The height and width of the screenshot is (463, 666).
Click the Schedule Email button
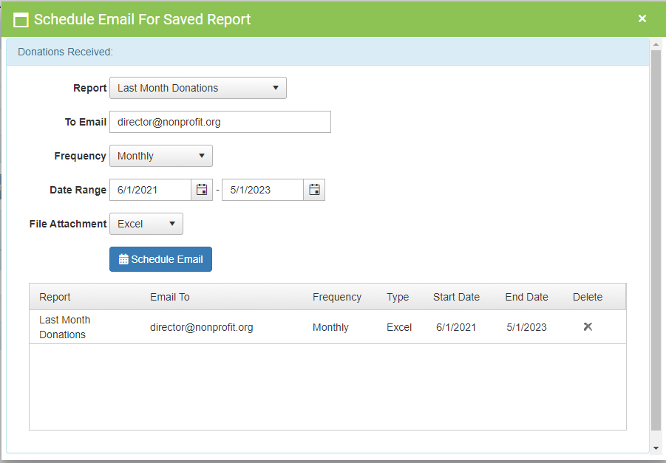(x=160, y=259)
